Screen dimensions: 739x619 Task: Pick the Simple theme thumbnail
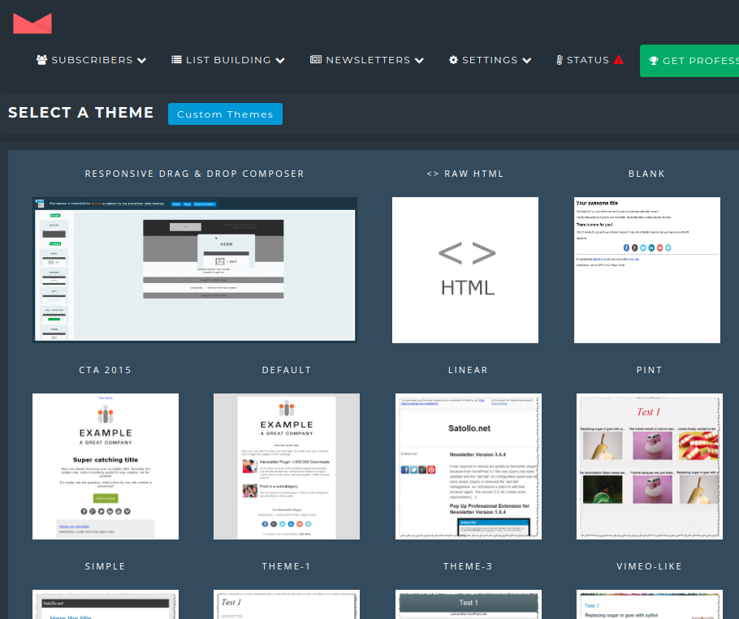click(106, 604)
